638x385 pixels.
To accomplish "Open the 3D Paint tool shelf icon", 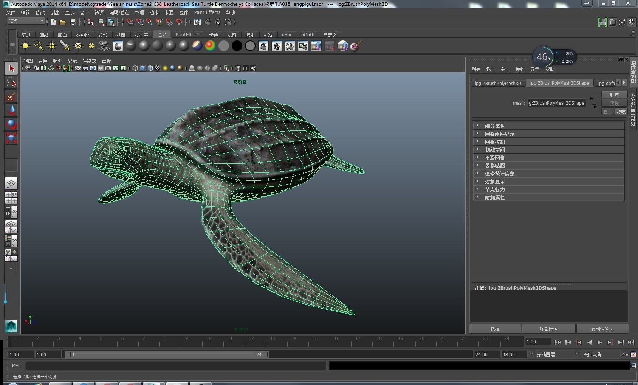I will coord(356,46).
